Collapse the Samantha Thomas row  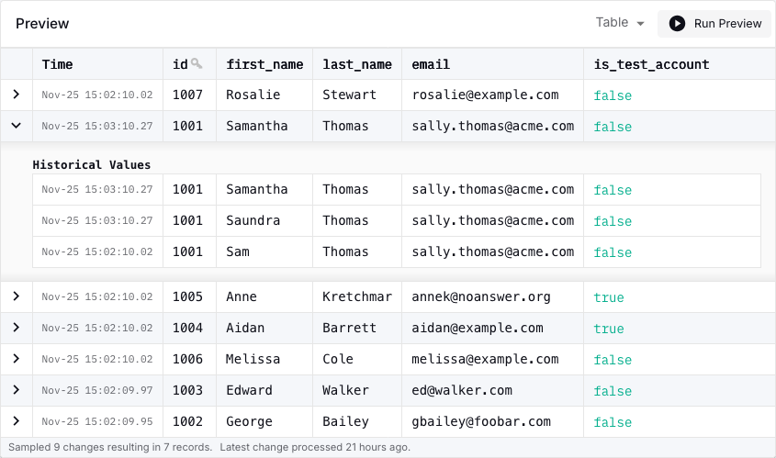[x=17, y=126]
